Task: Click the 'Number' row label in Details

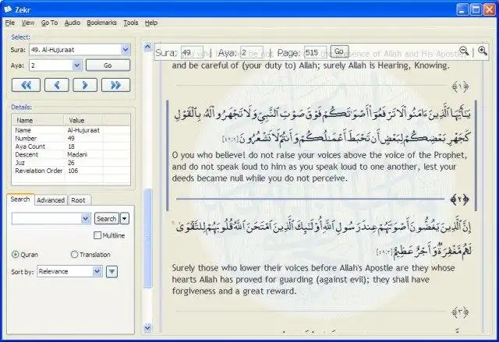Action: (26, 139)
